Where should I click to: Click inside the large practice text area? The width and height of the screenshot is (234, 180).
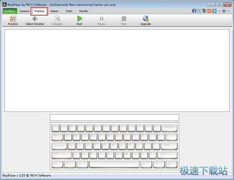coord(117,70)
